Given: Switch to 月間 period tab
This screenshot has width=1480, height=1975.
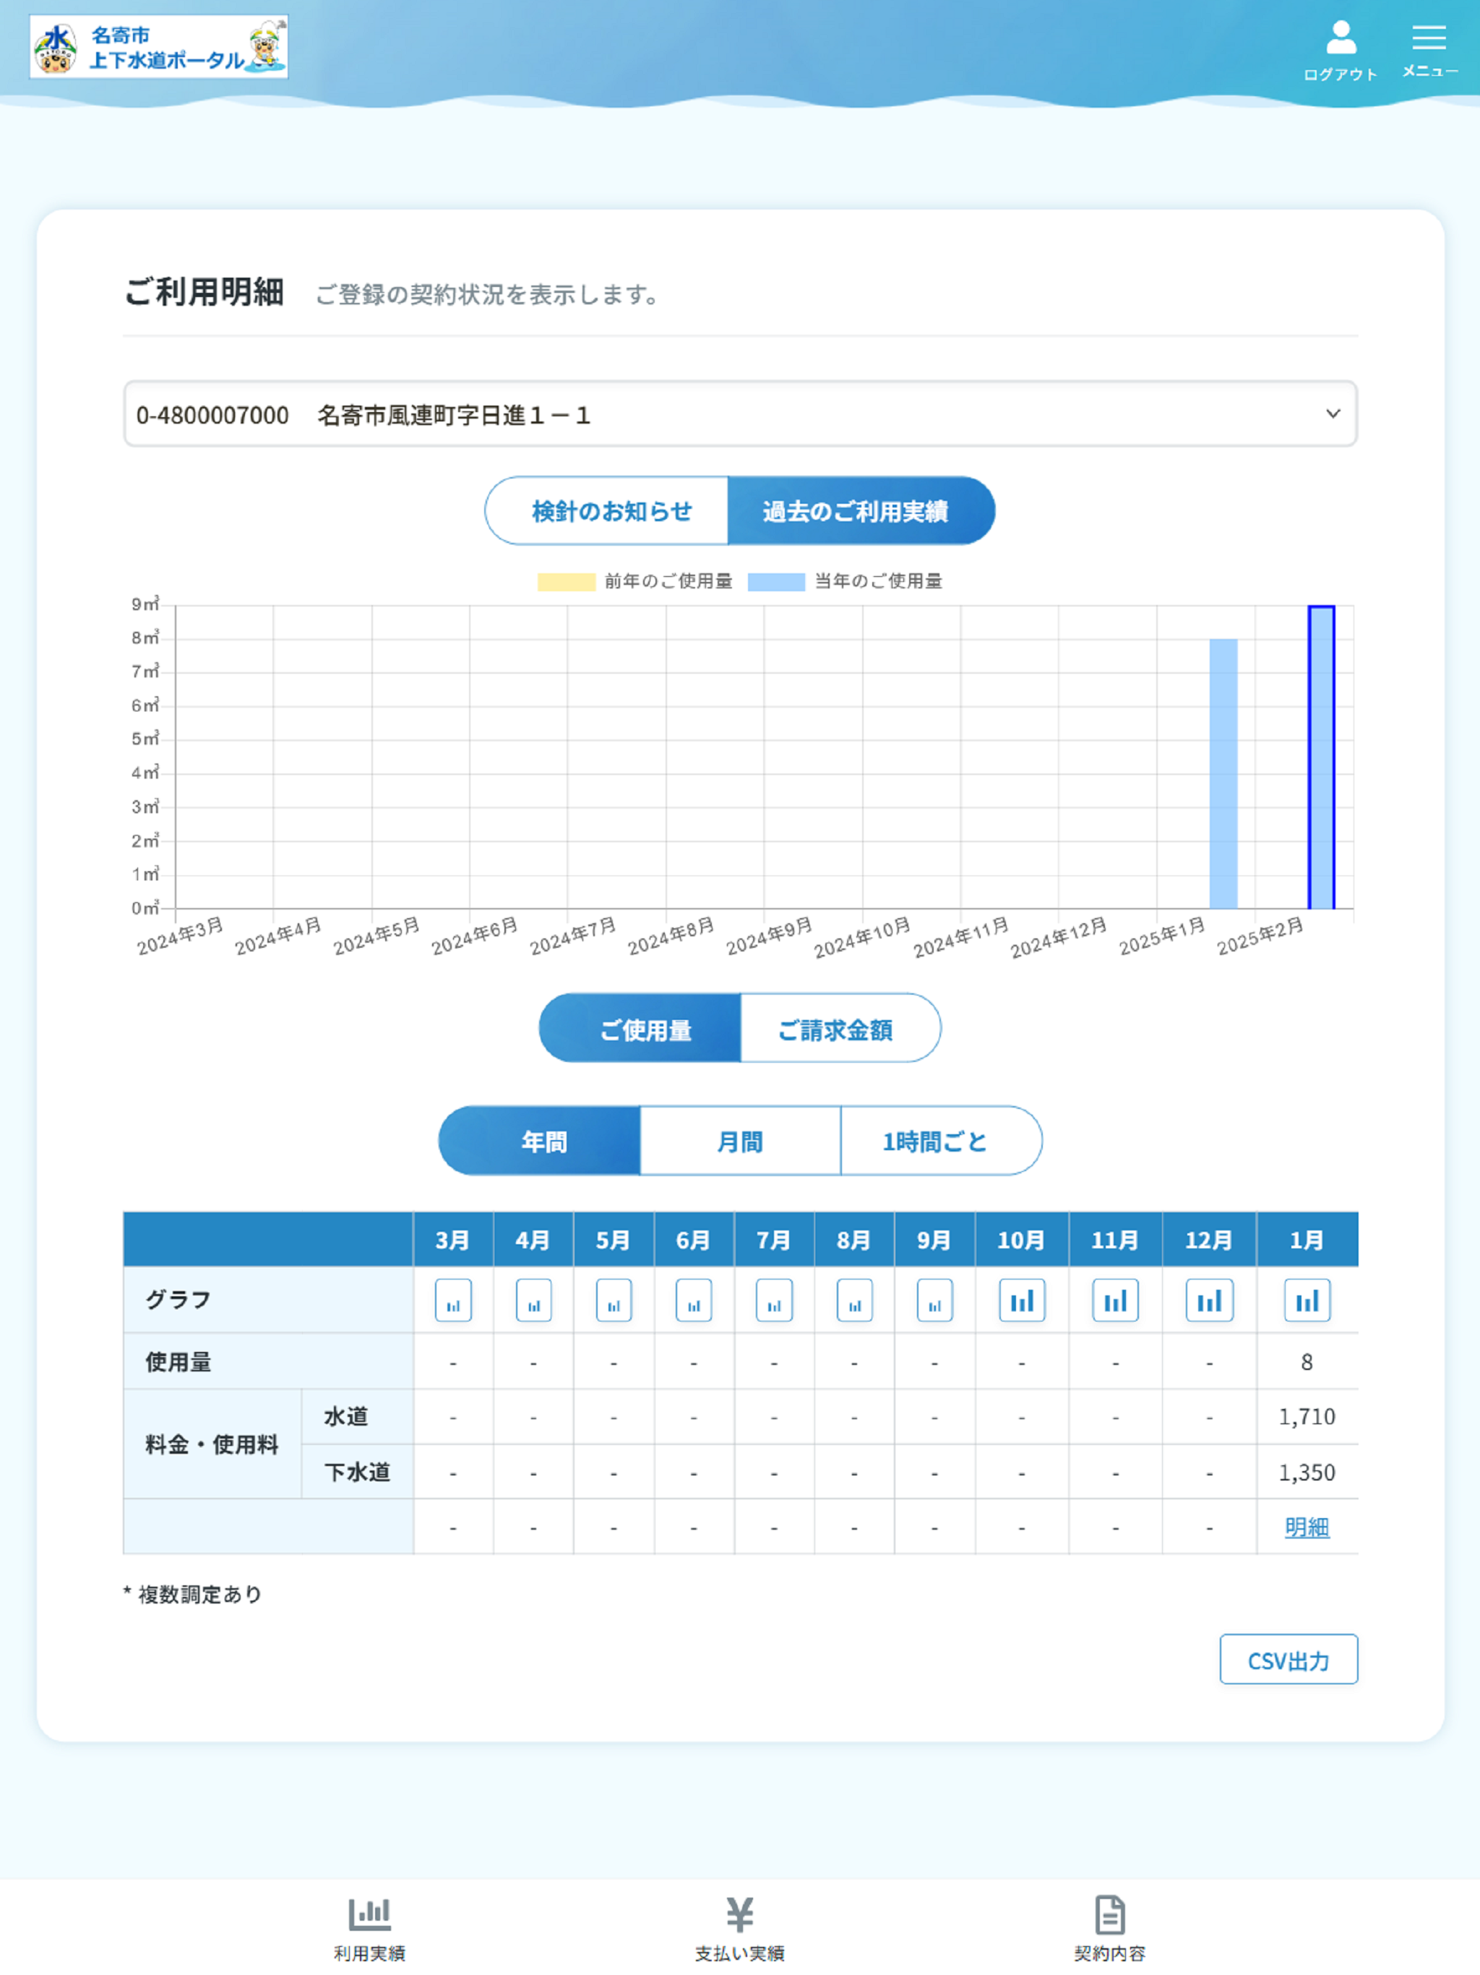Looking at the screenshot, I should 740,1141.
